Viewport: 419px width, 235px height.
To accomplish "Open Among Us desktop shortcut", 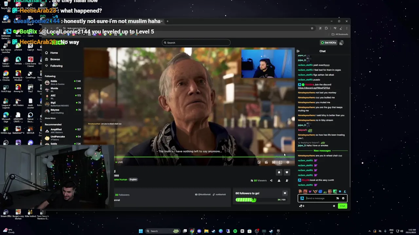I will 18,88.
